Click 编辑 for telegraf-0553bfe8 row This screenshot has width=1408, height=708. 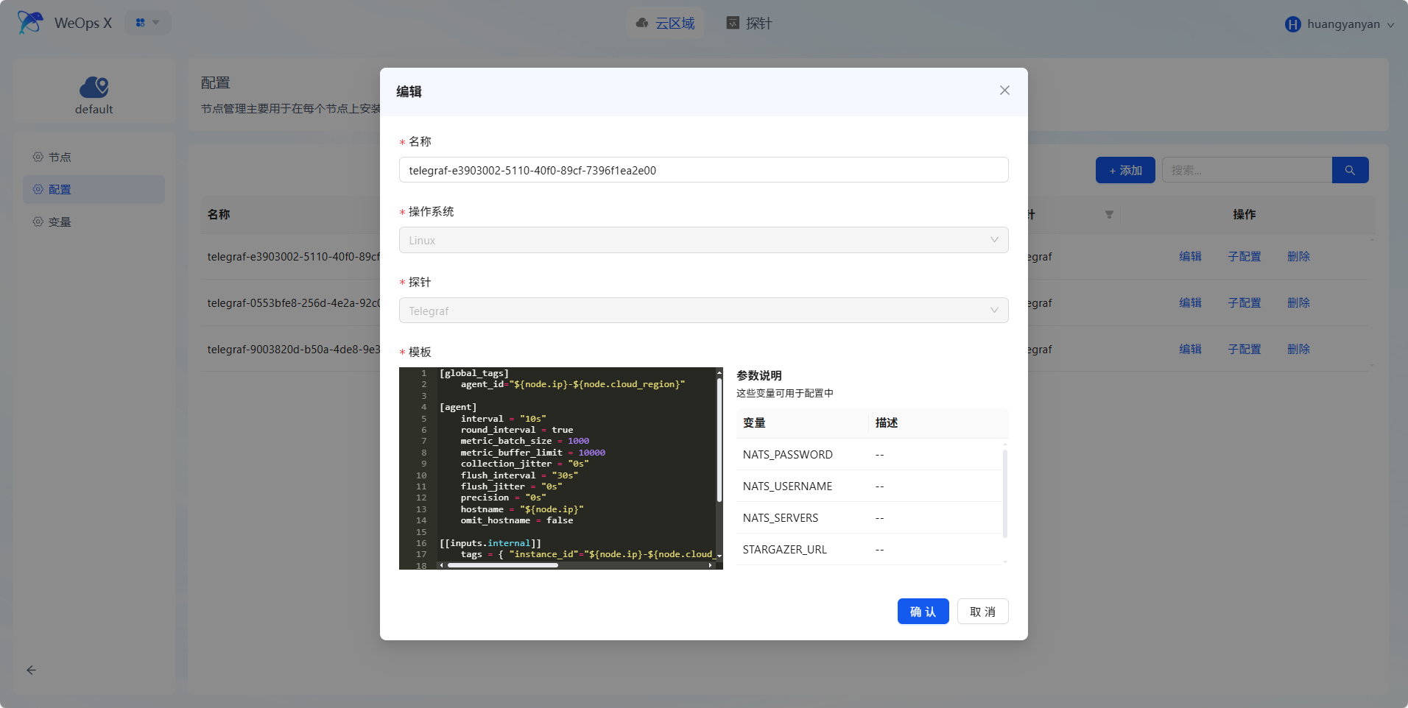click(x=1190, y=303)
